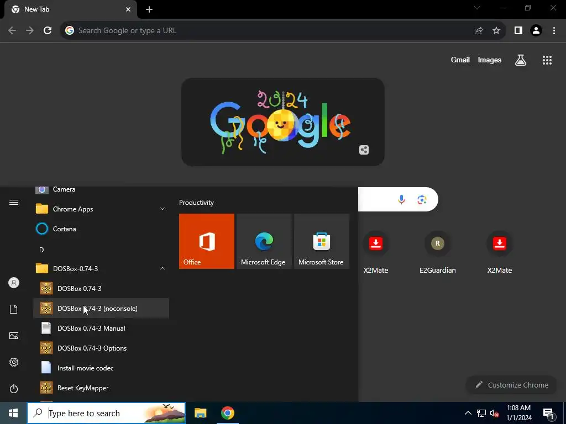Screen dimensions: 566x424
Task: Open Power options in Start menu
Action: [14, 389]
